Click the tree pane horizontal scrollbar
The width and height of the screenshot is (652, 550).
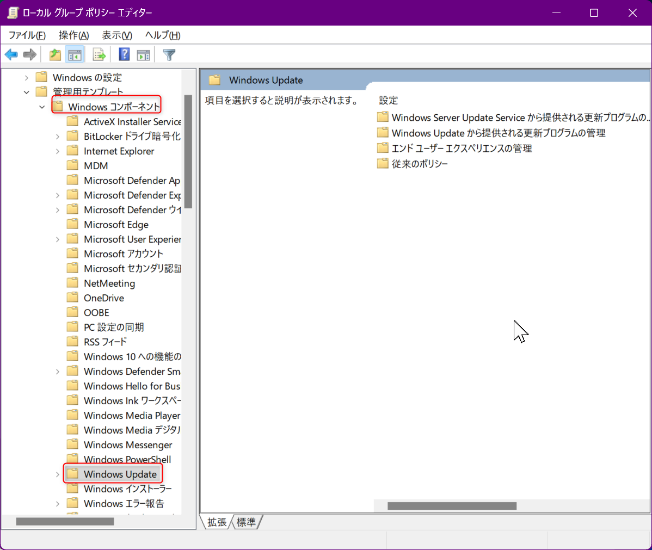click(65, 521)
